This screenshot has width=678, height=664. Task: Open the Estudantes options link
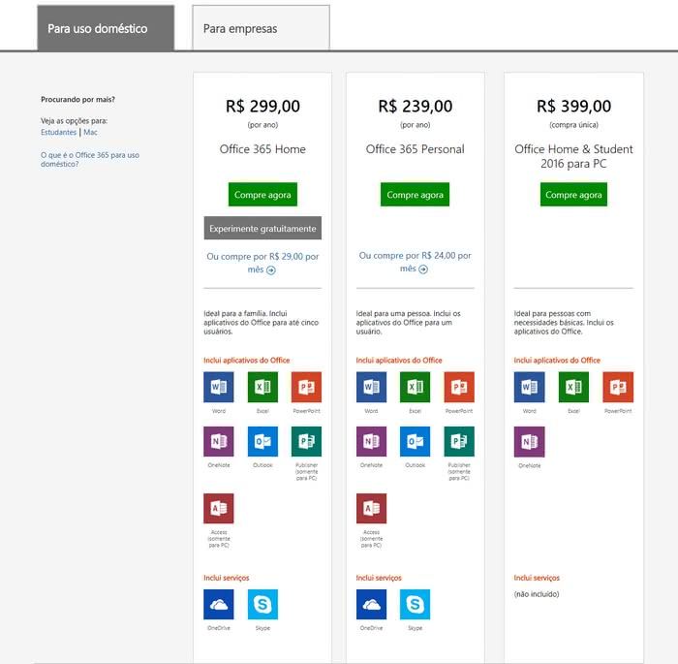pos(58,132)
